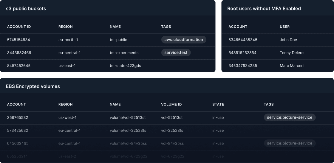Click ACCOUNT header in EBS volumes table
Viewport: 334px width, 163px height.
tap(16, 105)
